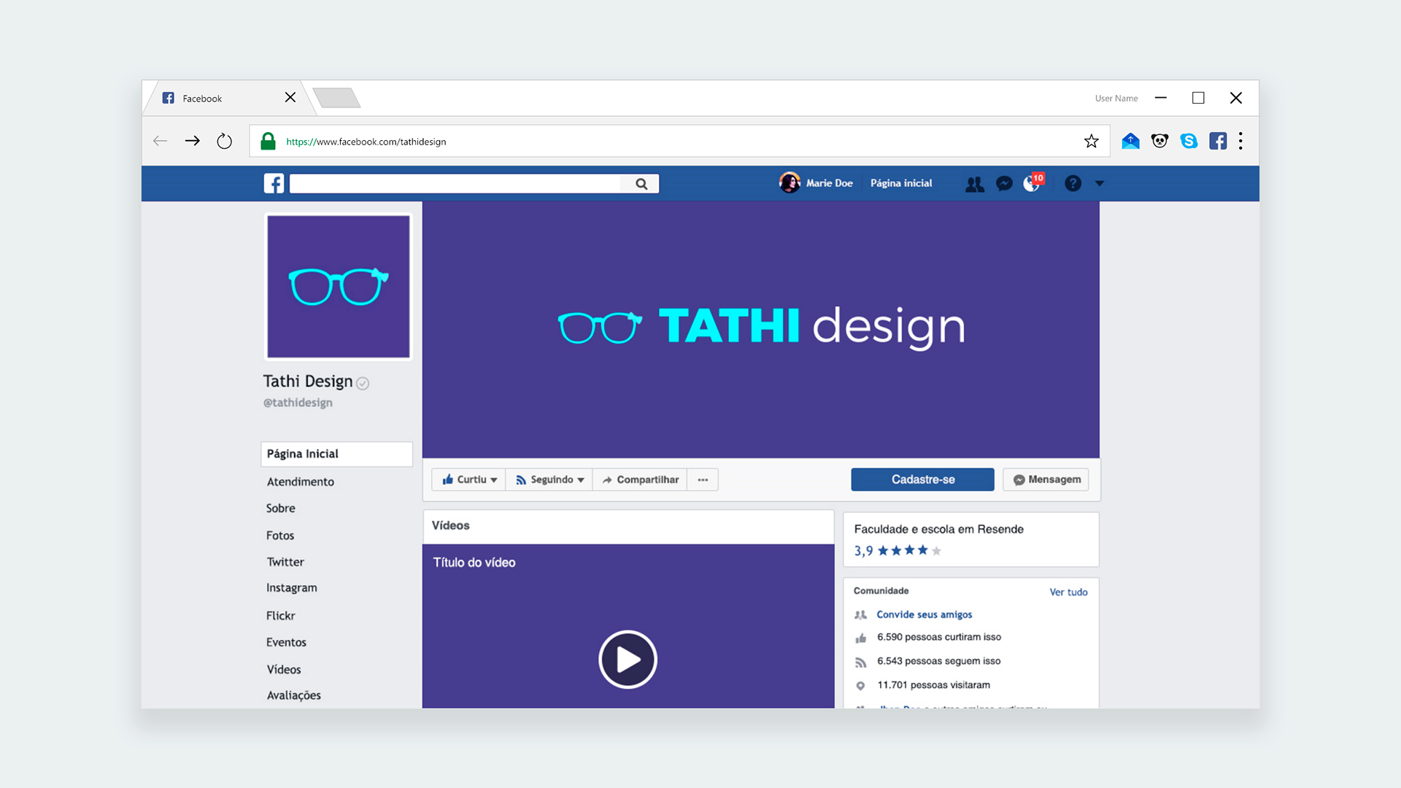Toggle the Curtiu like button
The height and width of the screenshot is (788, 1401).
pos(467,479)
